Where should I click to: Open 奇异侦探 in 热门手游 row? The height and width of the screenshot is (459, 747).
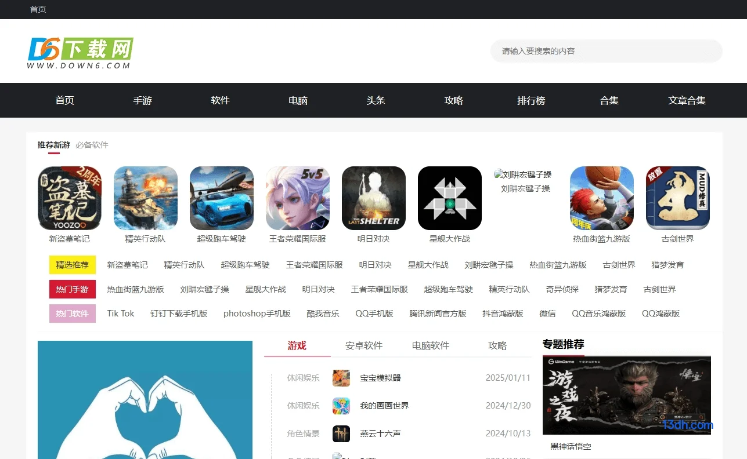562,289
